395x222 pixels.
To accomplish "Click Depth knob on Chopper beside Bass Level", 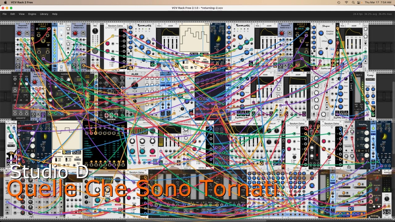I will point(341,106).
